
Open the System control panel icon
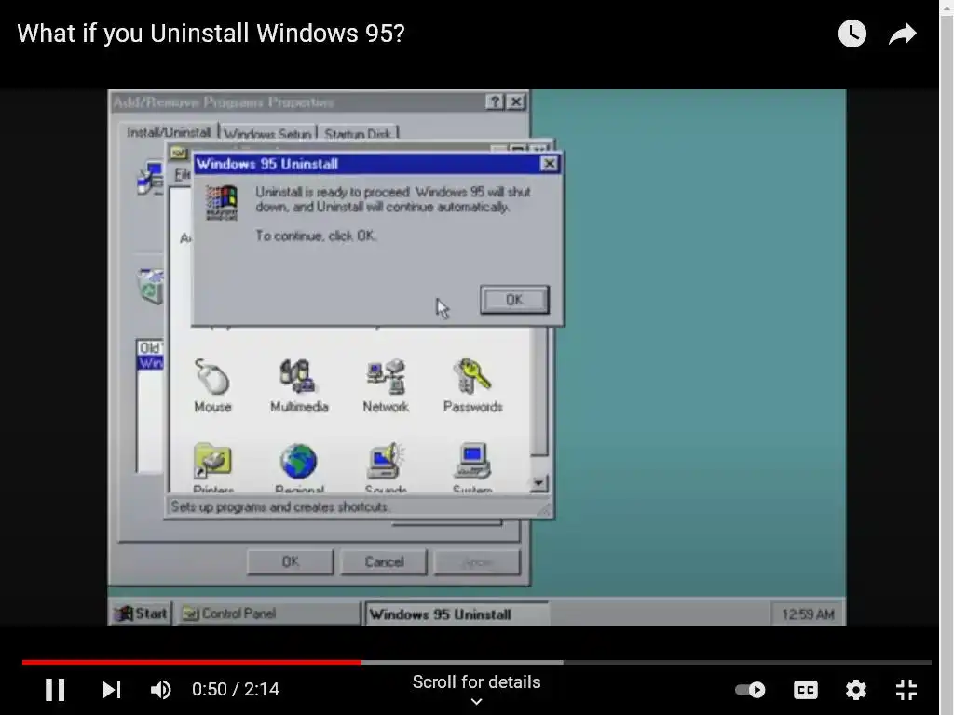click(472, 468)
